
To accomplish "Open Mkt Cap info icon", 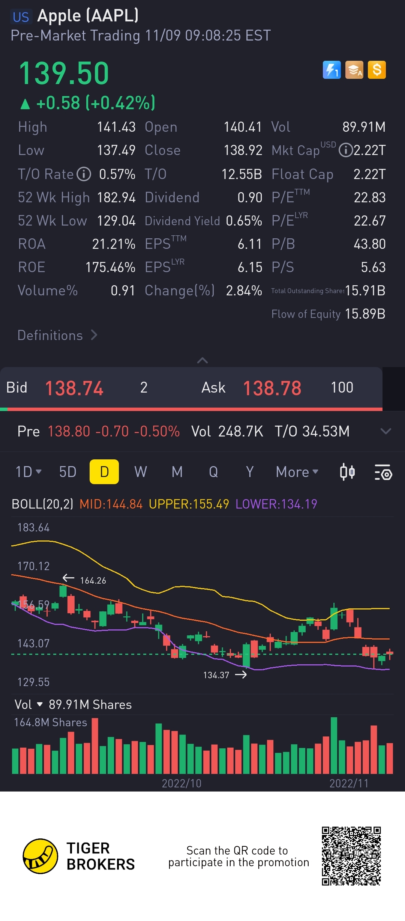I will pyautogui.click(x=345, y=150).
